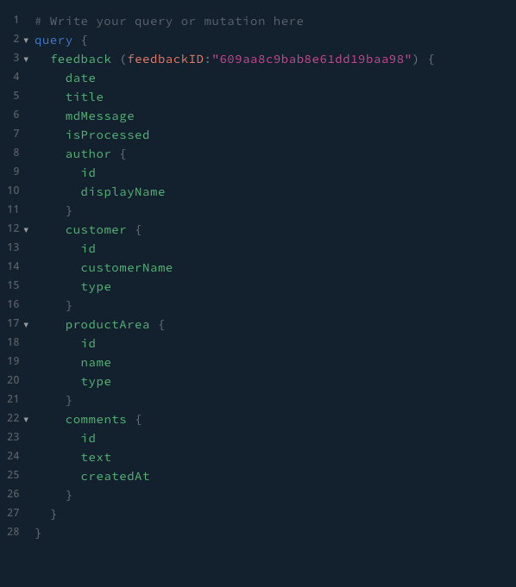Image resolution: width=516 pixels, height=587 pixels.
Task: Click the title field
Action: pyautogui.click(x=85, y=97)
